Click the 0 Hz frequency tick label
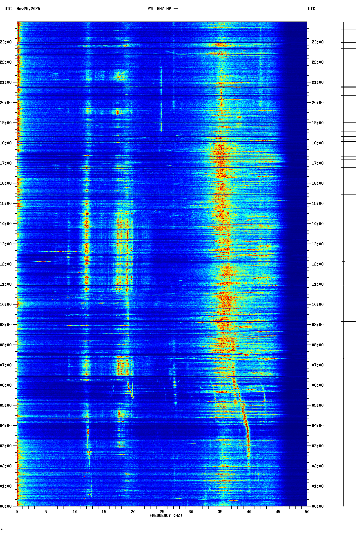The height and width of the screenshot is (533, 358). point(17,512)
